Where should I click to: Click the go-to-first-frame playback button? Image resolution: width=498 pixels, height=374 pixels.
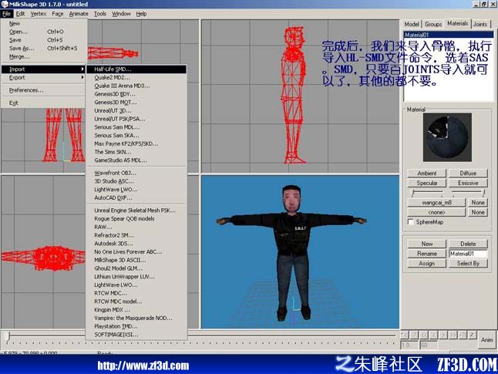click(x=404, y=335)
